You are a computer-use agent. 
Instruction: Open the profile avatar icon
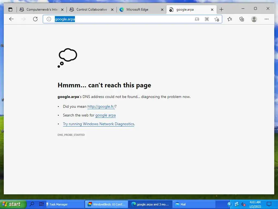(x=254, y=19)
